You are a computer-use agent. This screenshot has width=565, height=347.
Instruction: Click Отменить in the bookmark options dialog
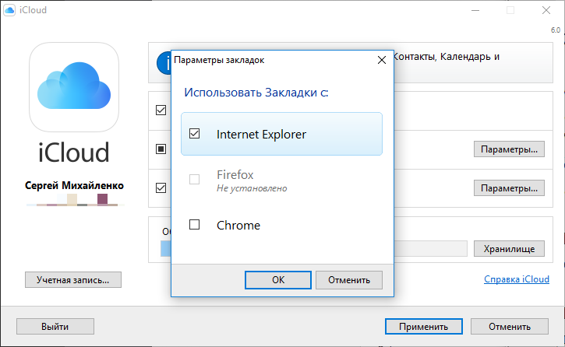tap(349, 280)
